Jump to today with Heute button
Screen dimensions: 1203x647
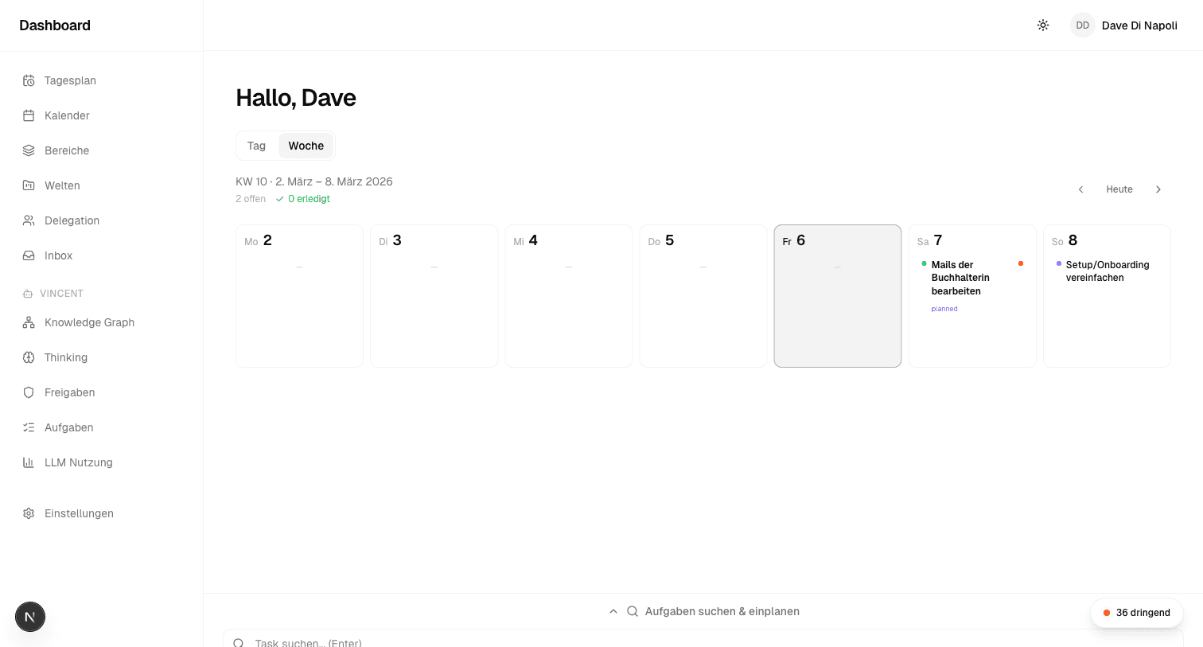coord(1119,189)
